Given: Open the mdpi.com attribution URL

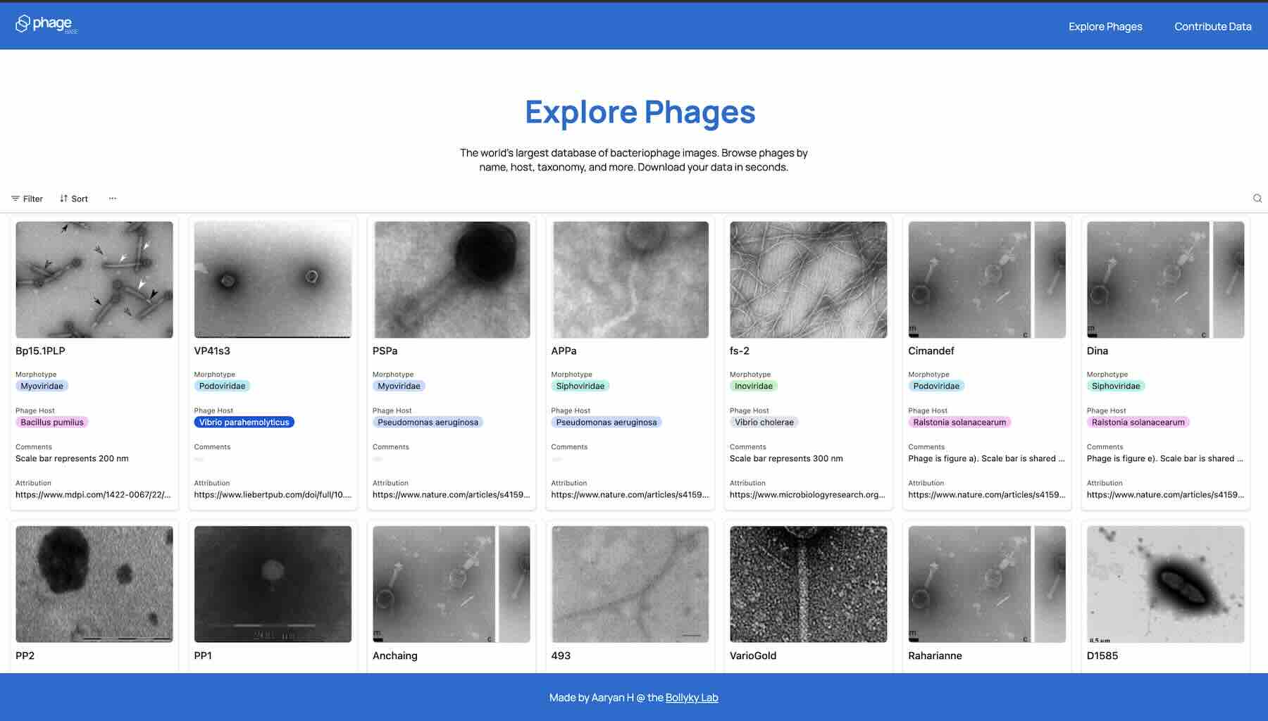Looking at the screenshot, I should coord(93,495).
